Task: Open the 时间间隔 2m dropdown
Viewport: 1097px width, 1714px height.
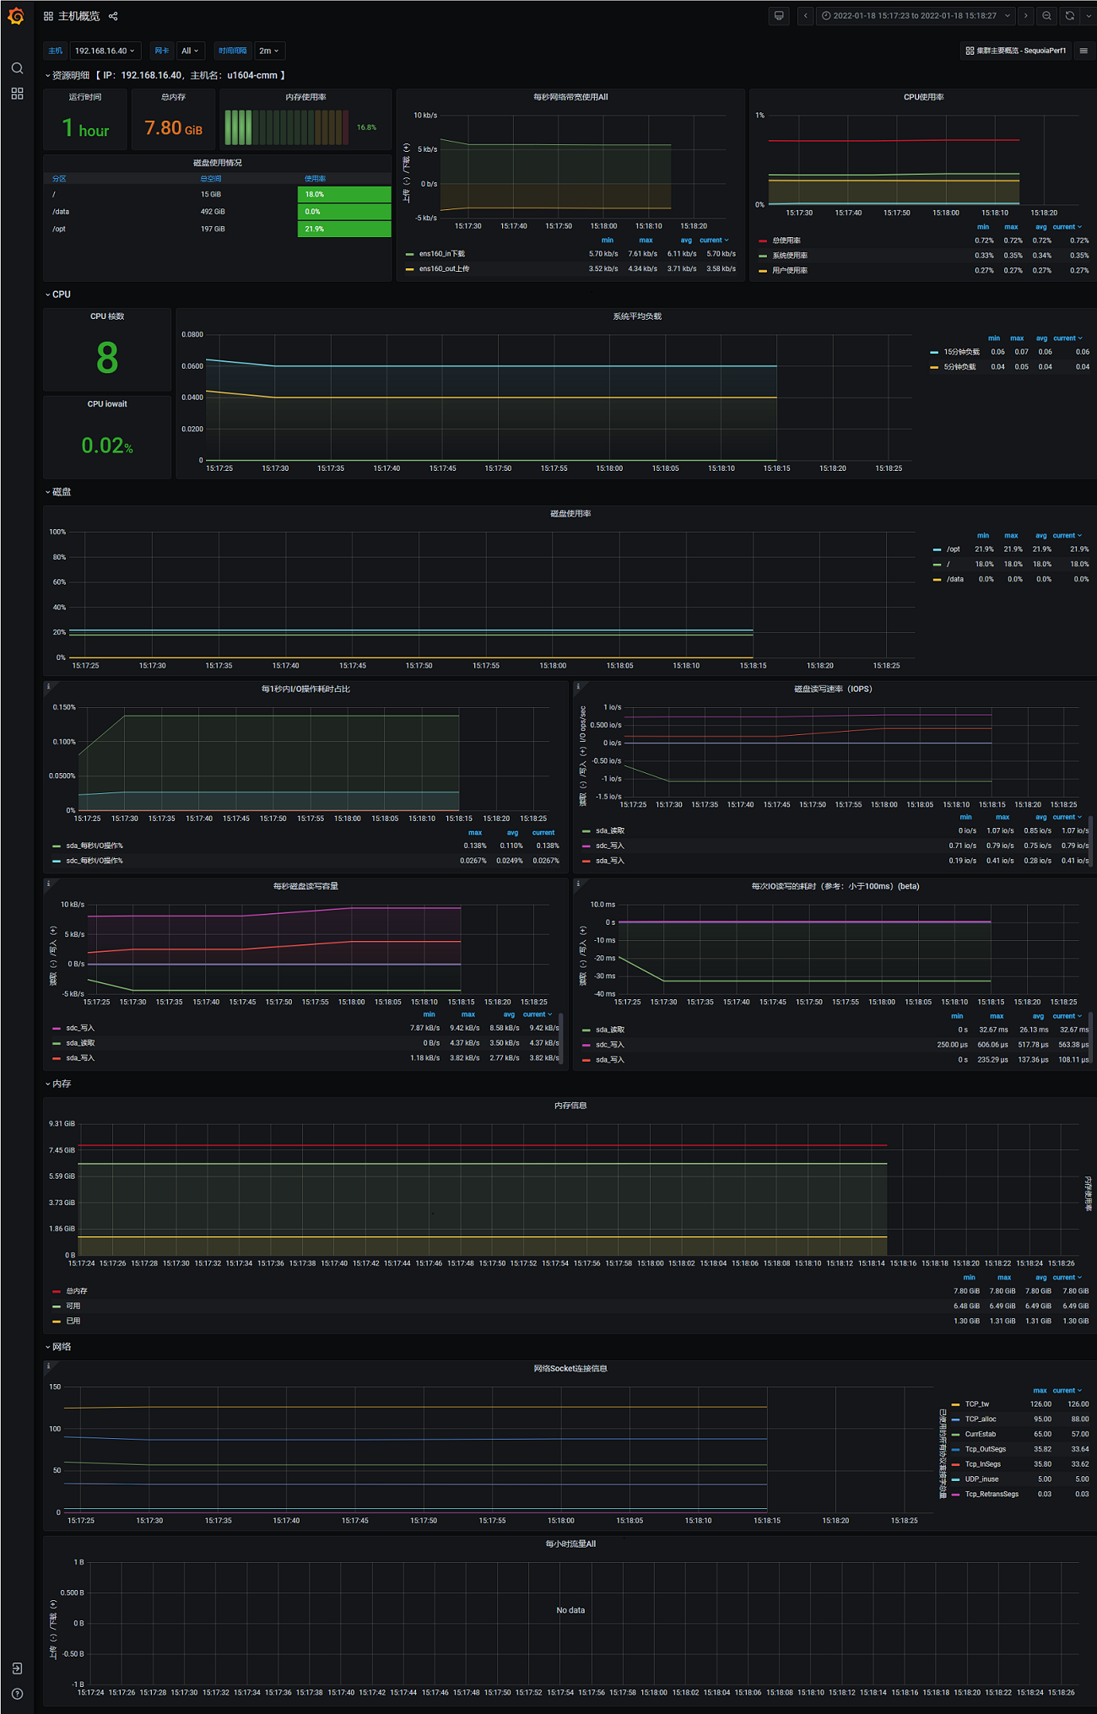Action: (x=268, y=51)
